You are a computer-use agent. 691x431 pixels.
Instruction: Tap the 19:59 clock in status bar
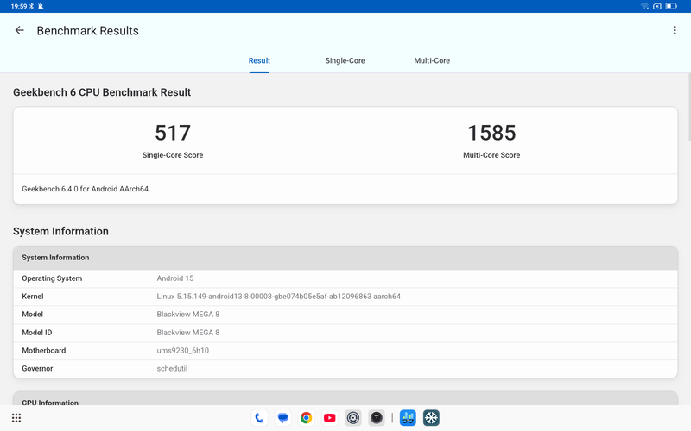point(18,6)
